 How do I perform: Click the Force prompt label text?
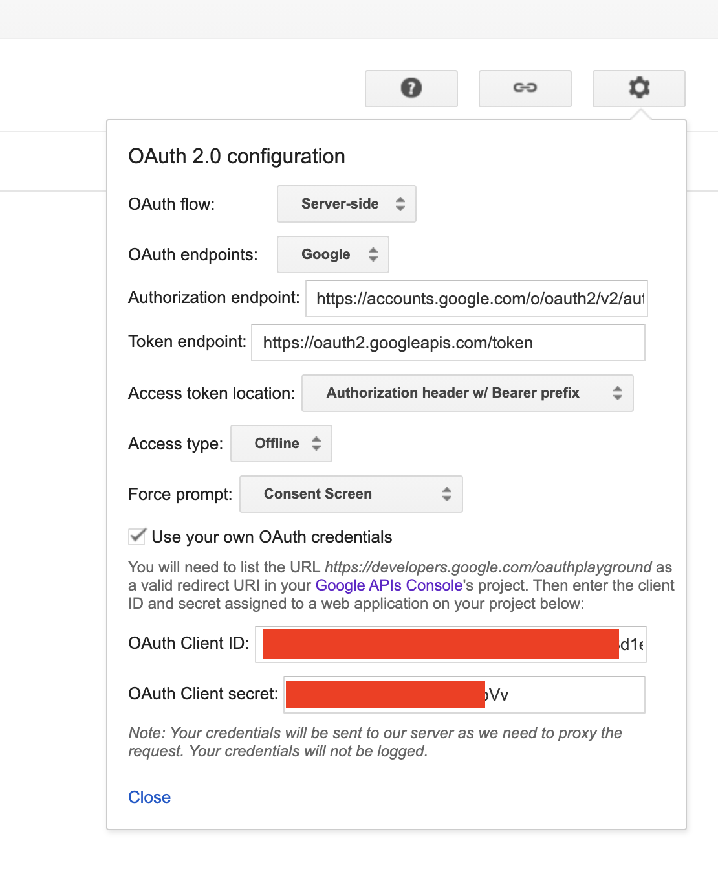pos(180,494)
